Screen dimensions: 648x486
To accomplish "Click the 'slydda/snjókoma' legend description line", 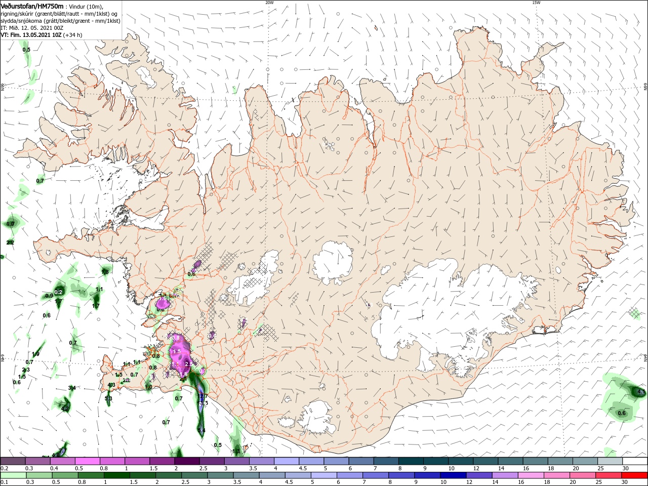I will pos(60,21).
